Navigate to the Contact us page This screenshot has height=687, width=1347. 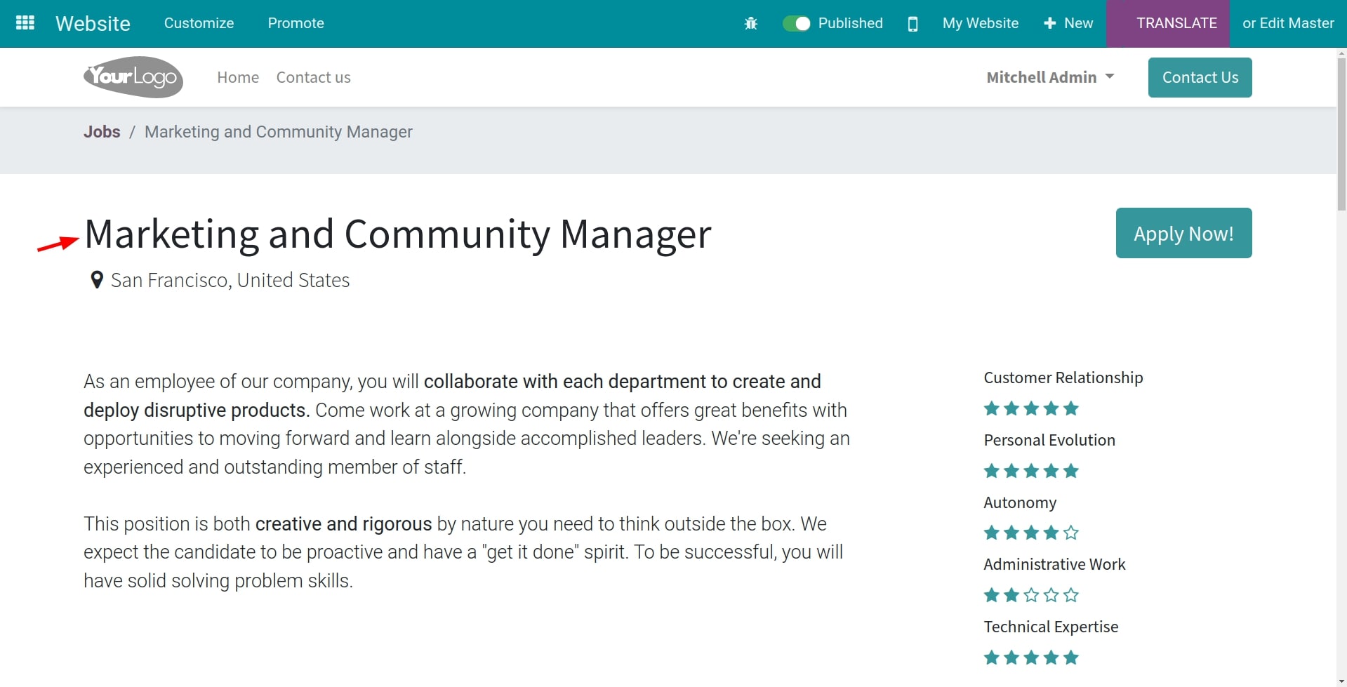313,77
